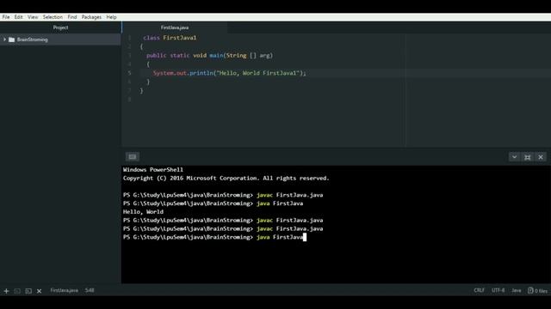Select the BrainStroming project folder row
Screen dimensions: 551x309
click(60, 39)
